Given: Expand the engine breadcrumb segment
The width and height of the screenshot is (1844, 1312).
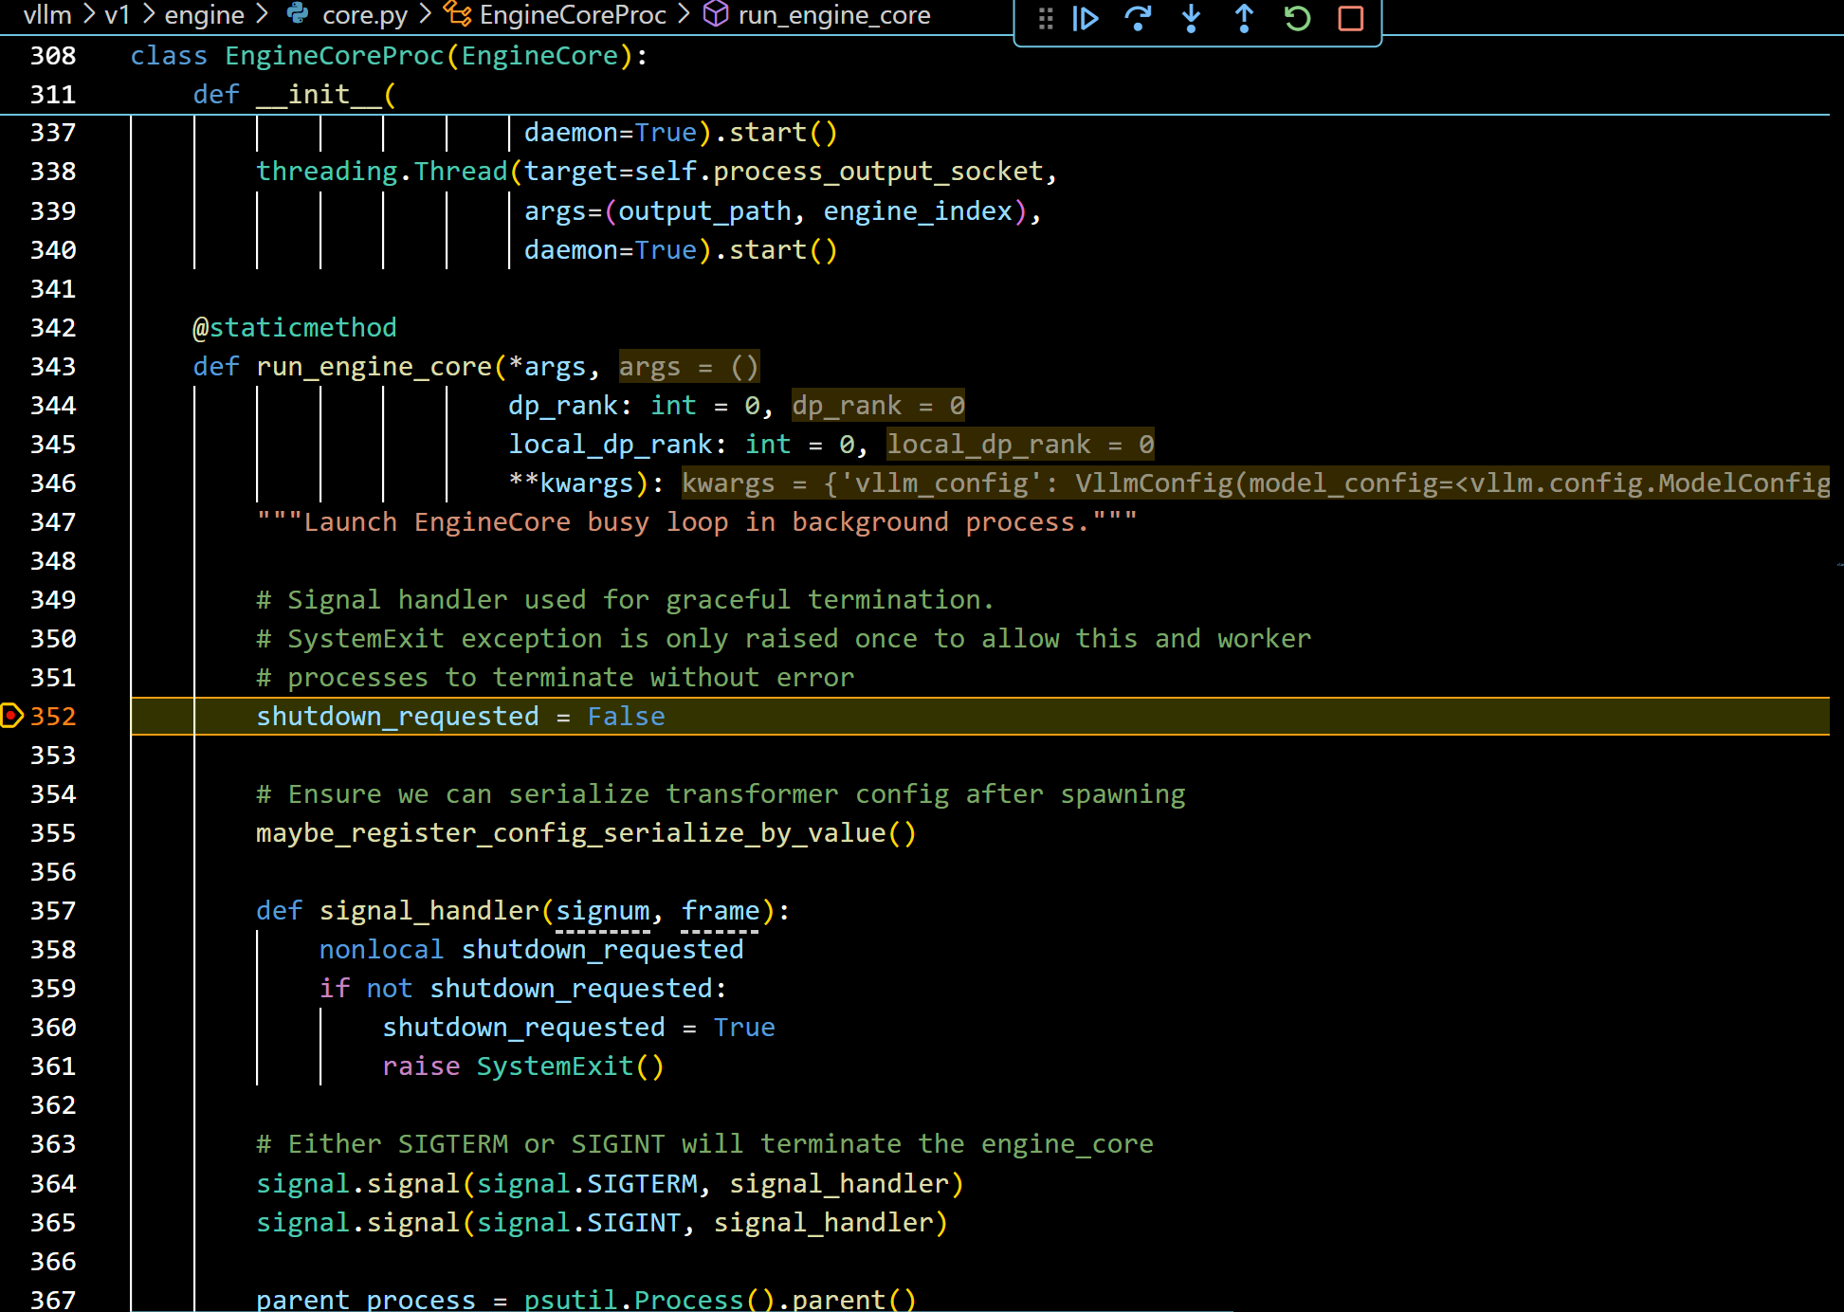Looking at the screenshot, I should pos(204,14).
